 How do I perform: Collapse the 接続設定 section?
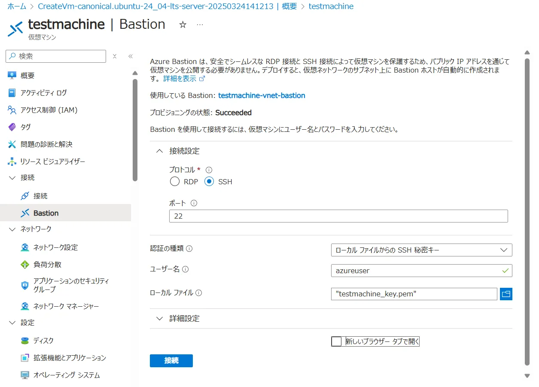[160, 151]
